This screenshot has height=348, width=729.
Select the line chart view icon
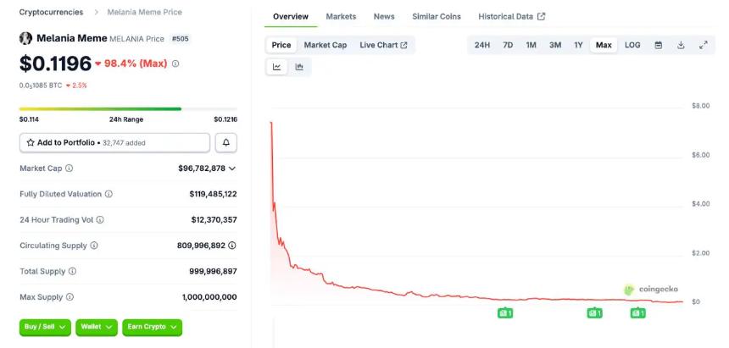coord(277,67)
